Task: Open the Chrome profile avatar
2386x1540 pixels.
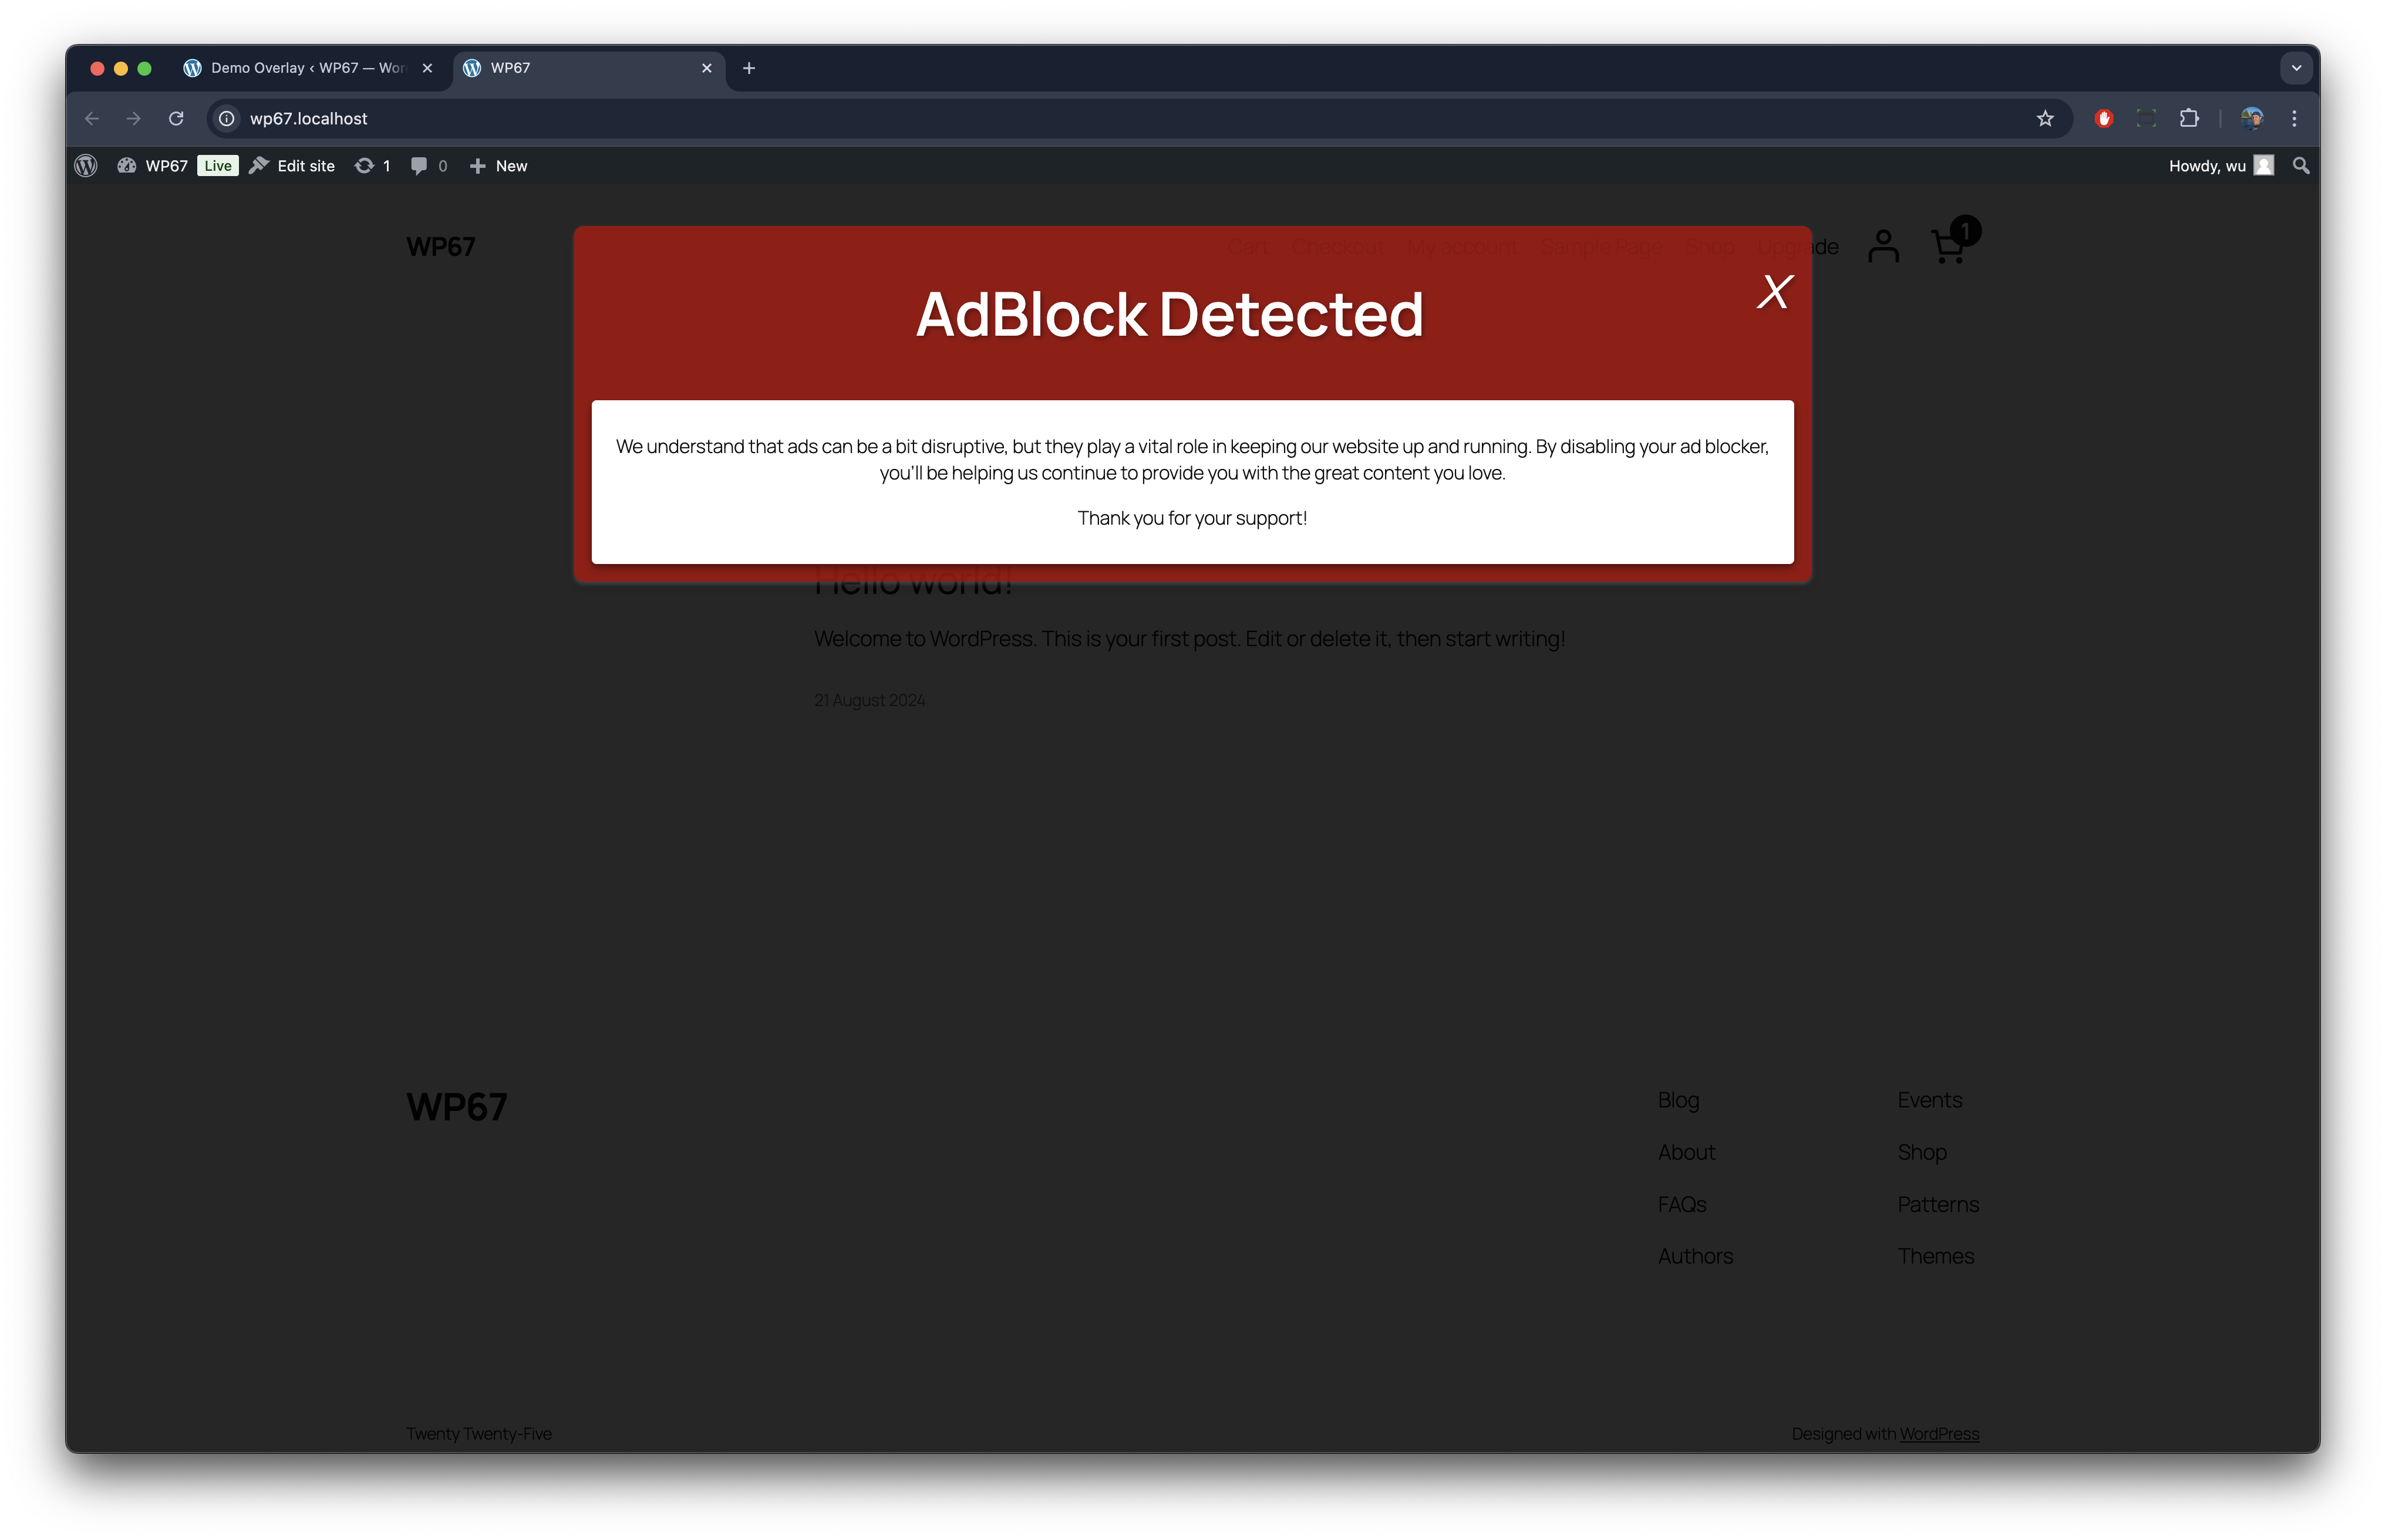Action: tap(2252, 119)
